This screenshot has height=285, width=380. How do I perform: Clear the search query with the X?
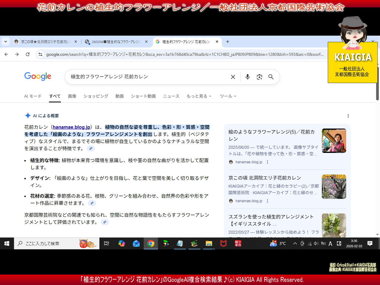tap(233, 77)
